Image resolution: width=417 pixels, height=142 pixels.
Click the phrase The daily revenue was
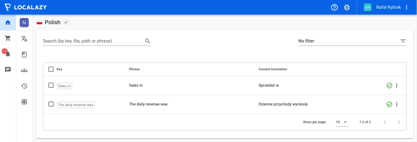point(148,104)
